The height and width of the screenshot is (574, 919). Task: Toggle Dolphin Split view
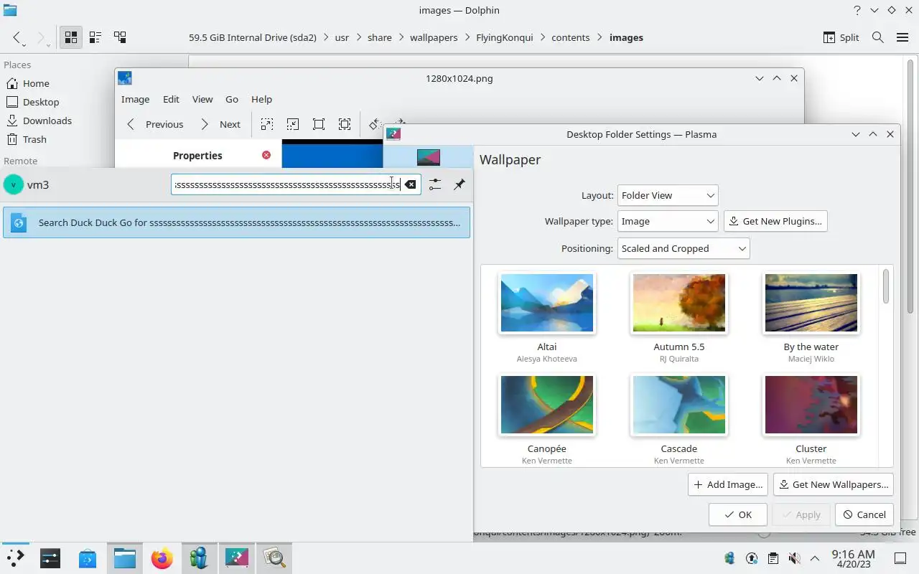[841, 37]
